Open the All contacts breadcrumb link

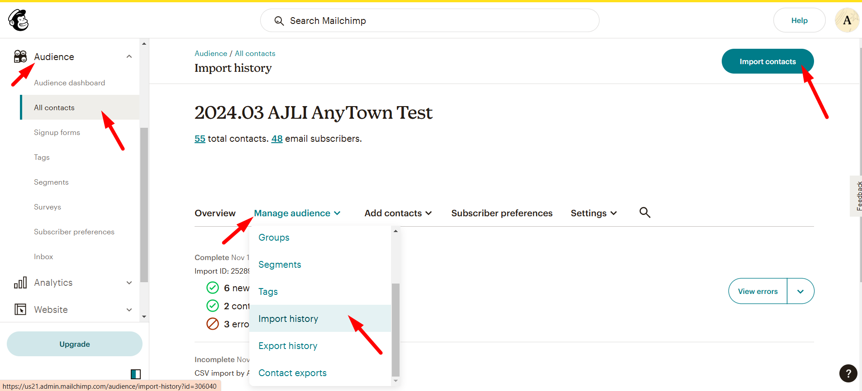255,53
